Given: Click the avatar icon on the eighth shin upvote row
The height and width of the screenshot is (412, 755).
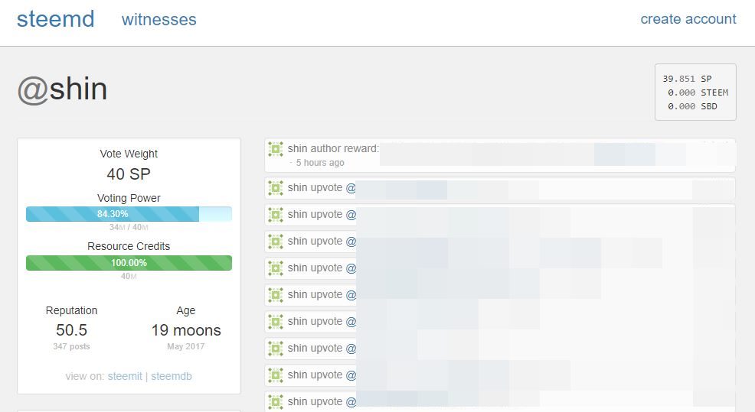Looking at the screenshot, I should tap(276, 375).
